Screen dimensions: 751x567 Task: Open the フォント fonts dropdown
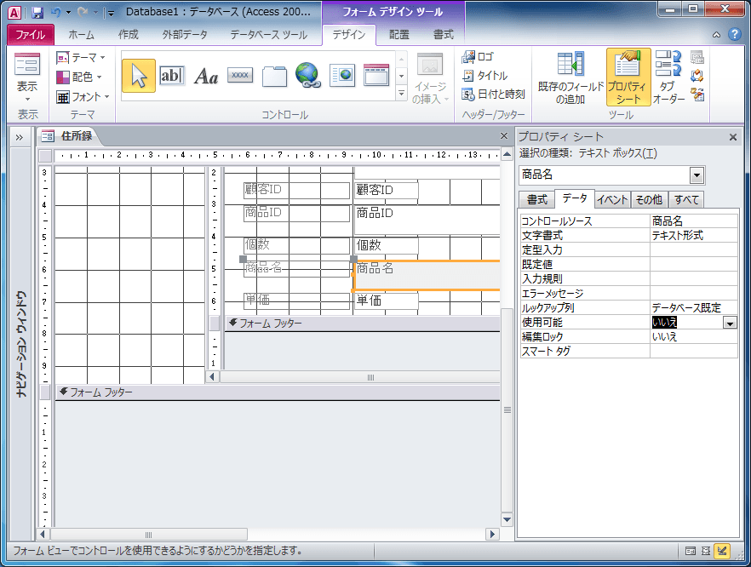(83, 97)
